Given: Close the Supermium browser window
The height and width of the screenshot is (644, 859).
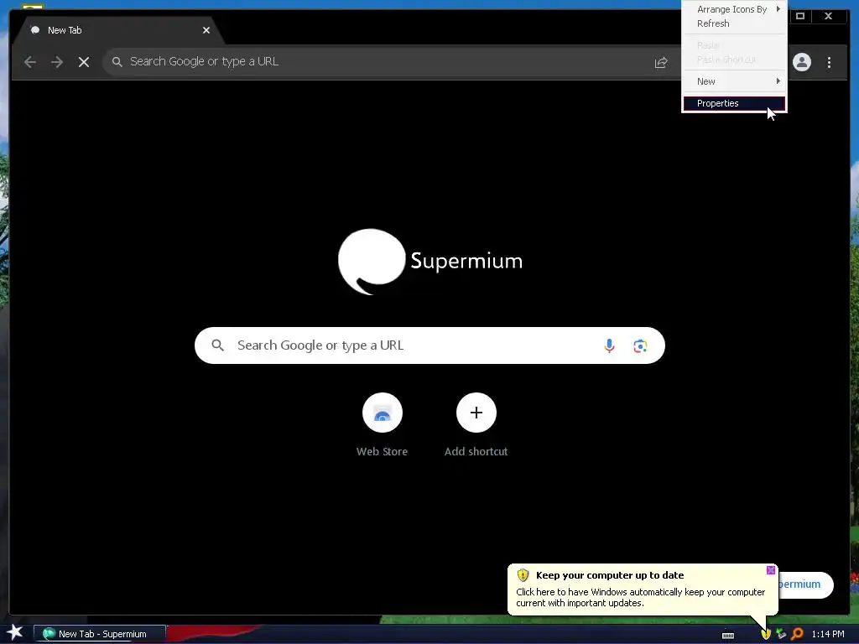Looking at the screenshot, I should click(828, 17).
